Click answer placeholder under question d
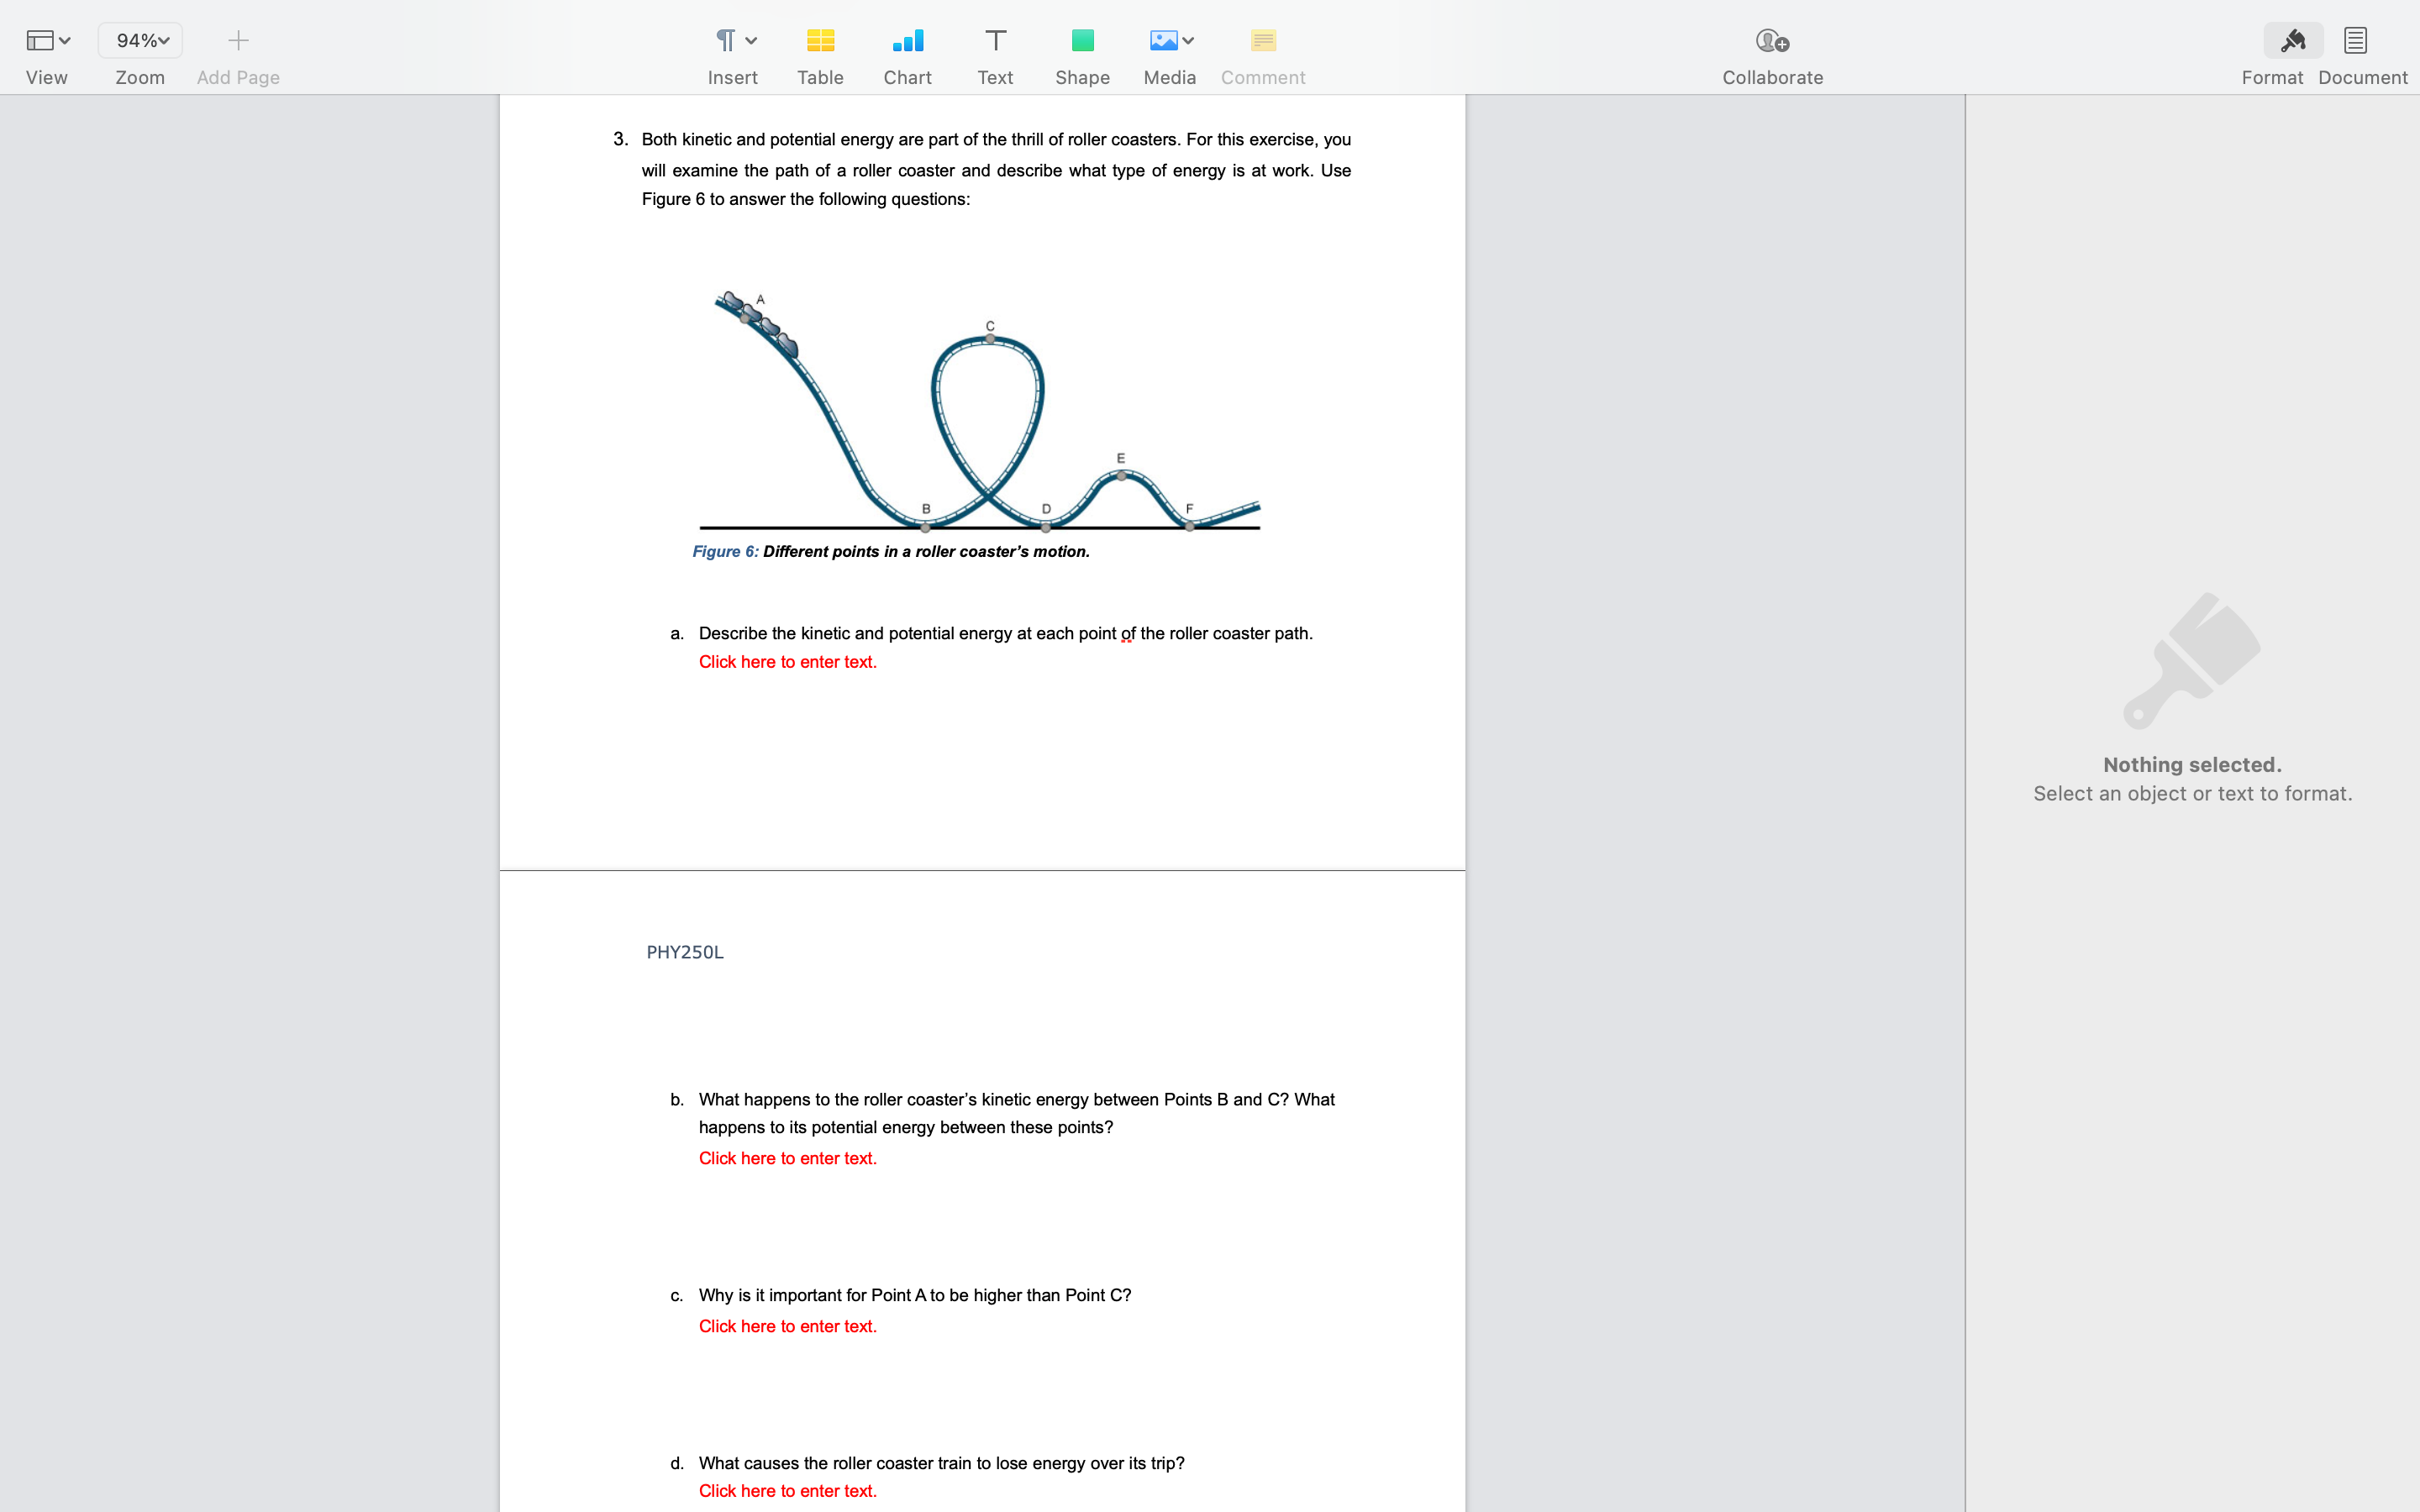This screenshot has height=1512, width=2420. [x=787, y=1491]
